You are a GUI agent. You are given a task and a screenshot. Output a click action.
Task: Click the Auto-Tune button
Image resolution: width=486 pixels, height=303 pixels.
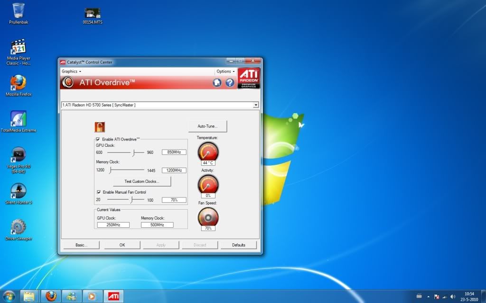[x=207, y=126]
